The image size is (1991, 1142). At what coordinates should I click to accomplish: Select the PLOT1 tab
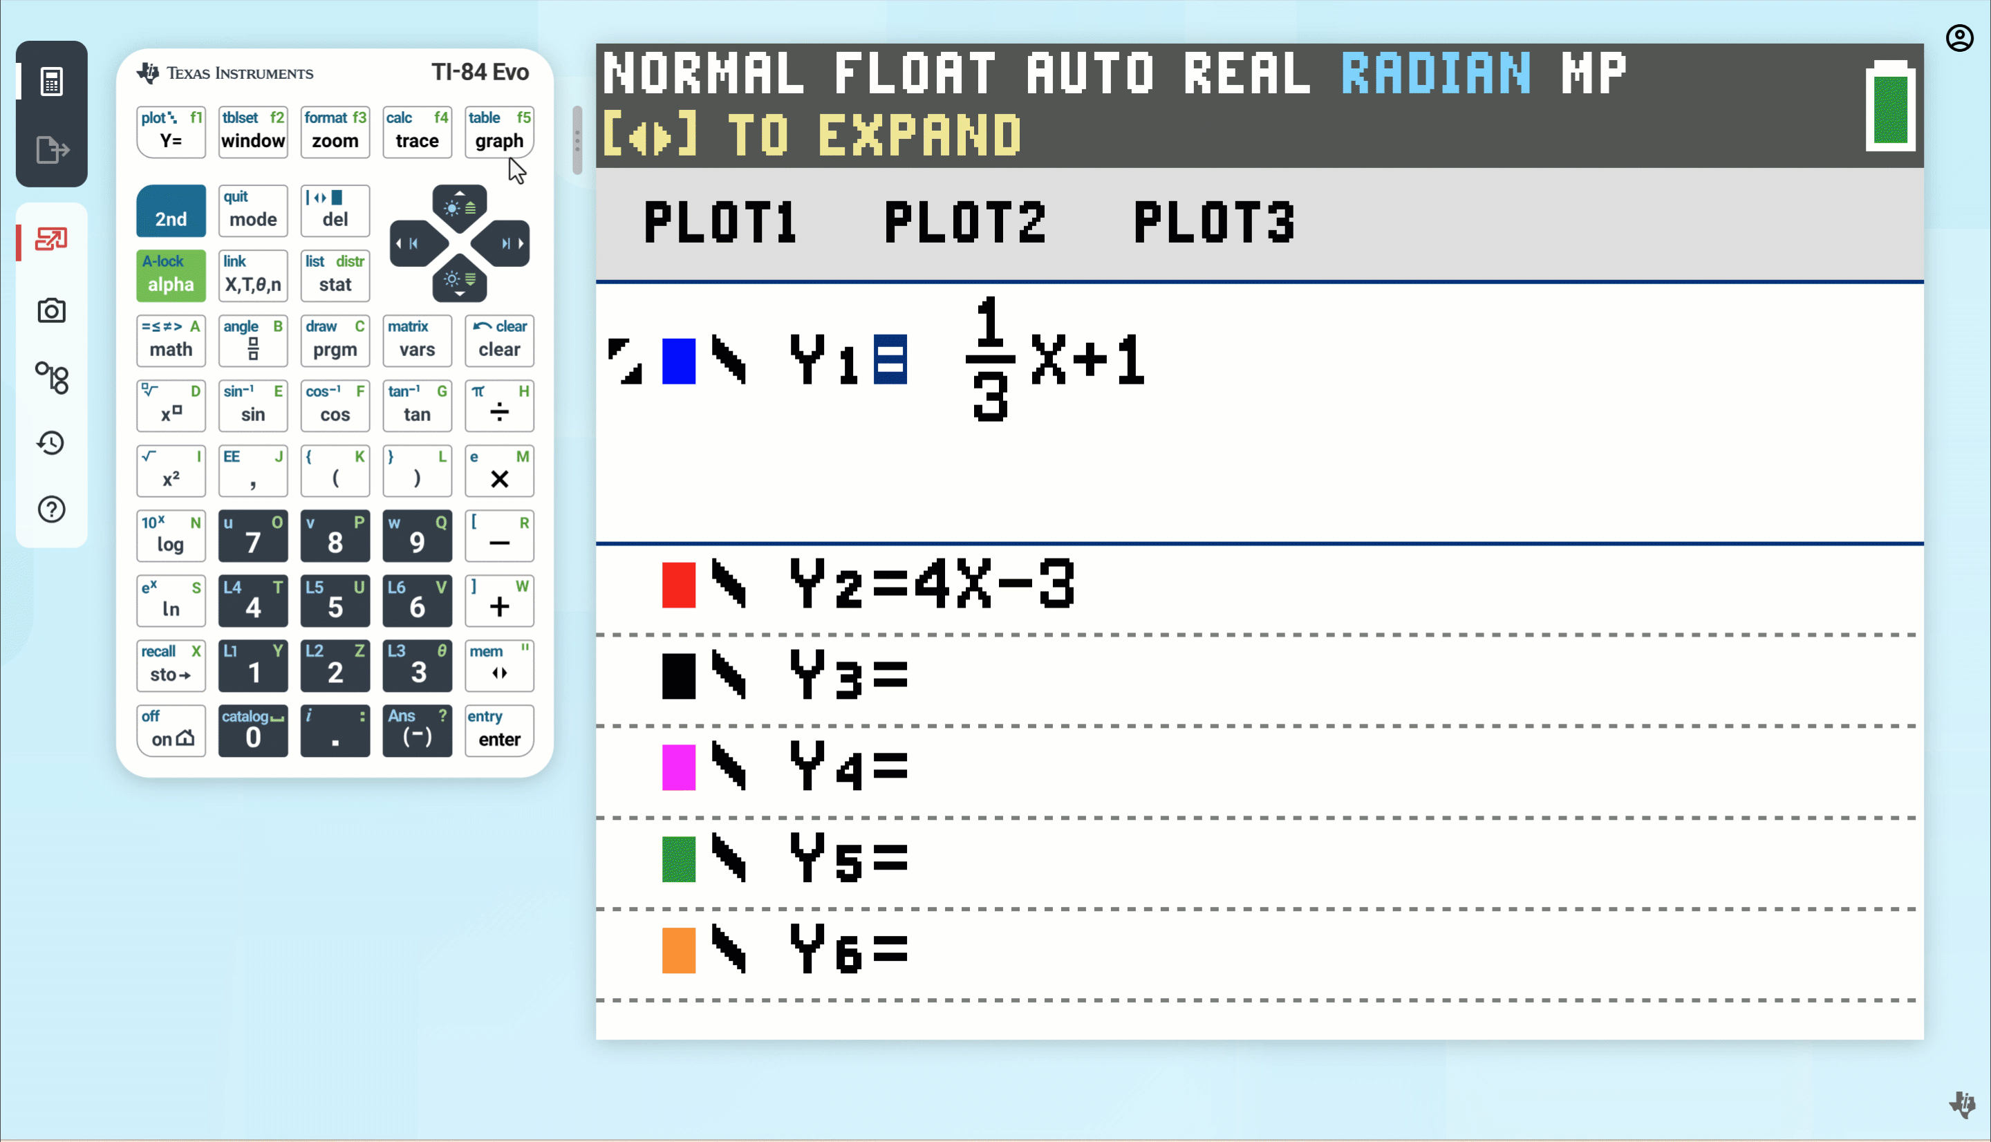coord(720,223)
